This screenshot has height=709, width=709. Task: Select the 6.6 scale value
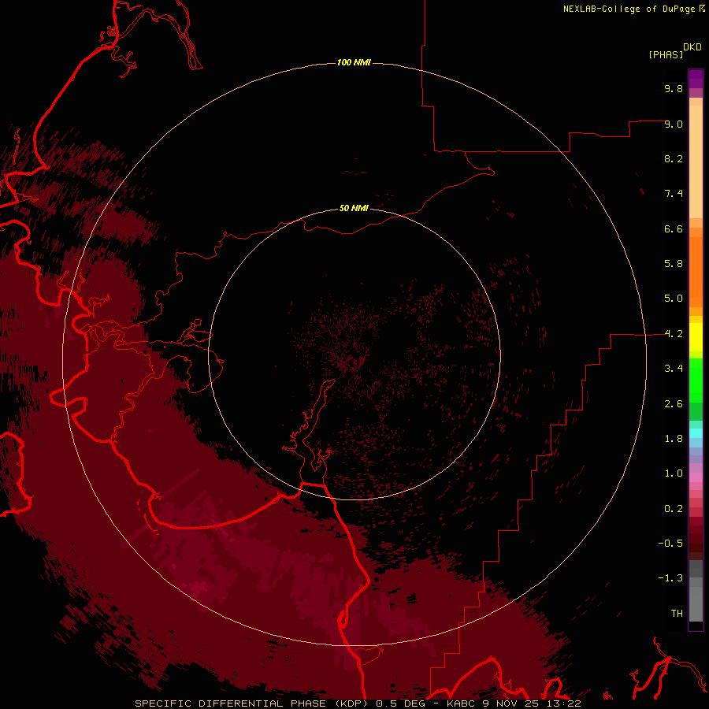click(674, 228)
